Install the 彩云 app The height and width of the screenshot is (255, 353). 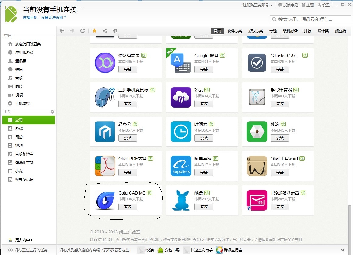[x=204, y=104]
